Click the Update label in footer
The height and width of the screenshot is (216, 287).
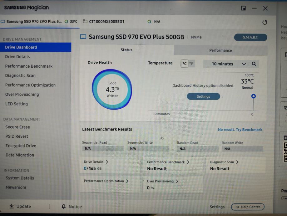pyautogui.click(x=24, y=206)
